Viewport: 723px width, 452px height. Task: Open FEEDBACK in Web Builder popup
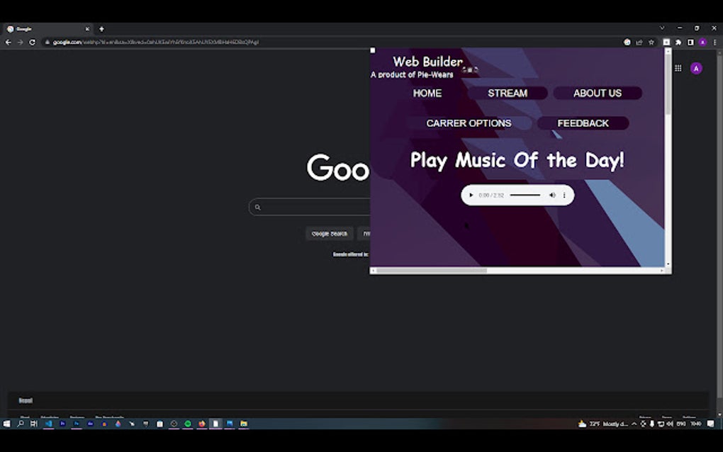pyautogui.click(x=583, y=123)
